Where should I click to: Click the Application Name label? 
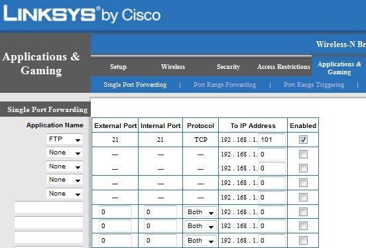tap(55, 125)
